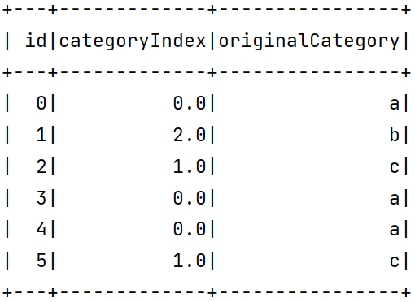
Task: Click categoryIndex 1.0 for id 2
Action: pos(190,166)
